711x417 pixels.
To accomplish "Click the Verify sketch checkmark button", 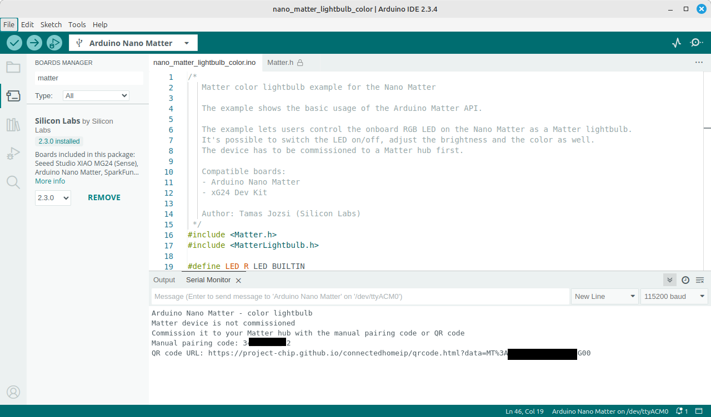I will [x=14, y=43].
